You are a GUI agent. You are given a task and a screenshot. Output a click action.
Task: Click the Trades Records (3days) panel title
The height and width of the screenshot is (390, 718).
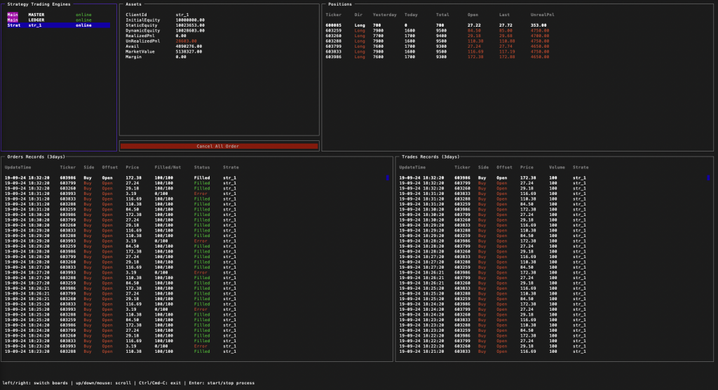[431, 156]
